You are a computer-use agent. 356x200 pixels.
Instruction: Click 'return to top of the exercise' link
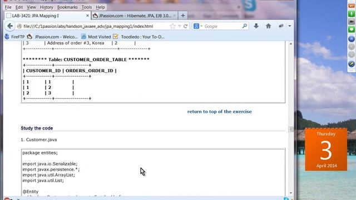219,112
